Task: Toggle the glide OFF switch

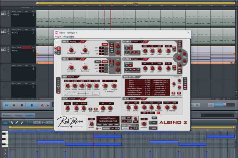Action: [x=129, y=118]
